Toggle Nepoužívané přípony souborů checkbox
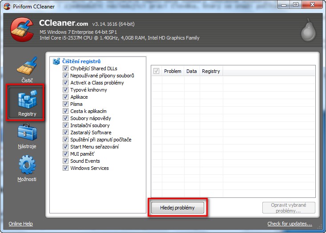The width and height of the screenshot is (326, 233). 65,76
